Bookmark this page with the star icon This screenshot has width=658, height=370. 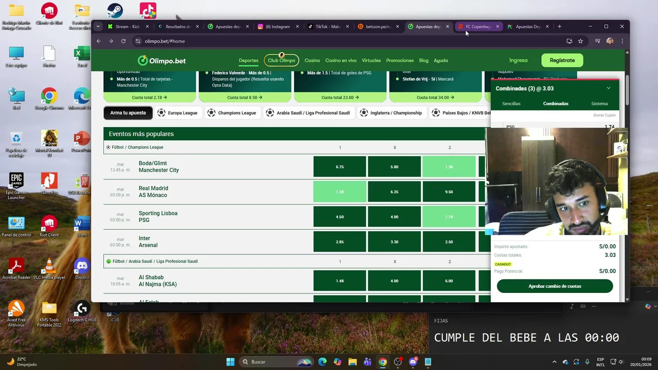[x=580, y=41]
